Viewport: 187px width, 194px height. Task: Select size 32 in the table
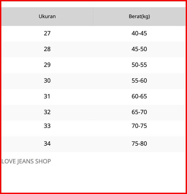[47, 112]
